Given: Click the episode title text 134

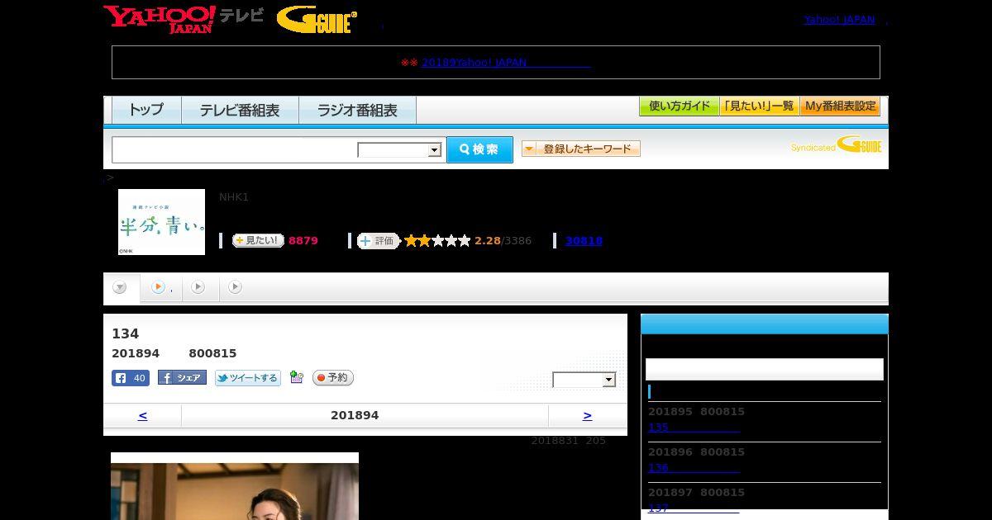Looking at the screenshot, I should point(125,333).
